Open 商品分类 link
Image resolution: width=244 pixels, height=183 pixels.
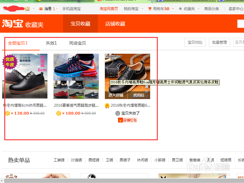pos(212,9)
